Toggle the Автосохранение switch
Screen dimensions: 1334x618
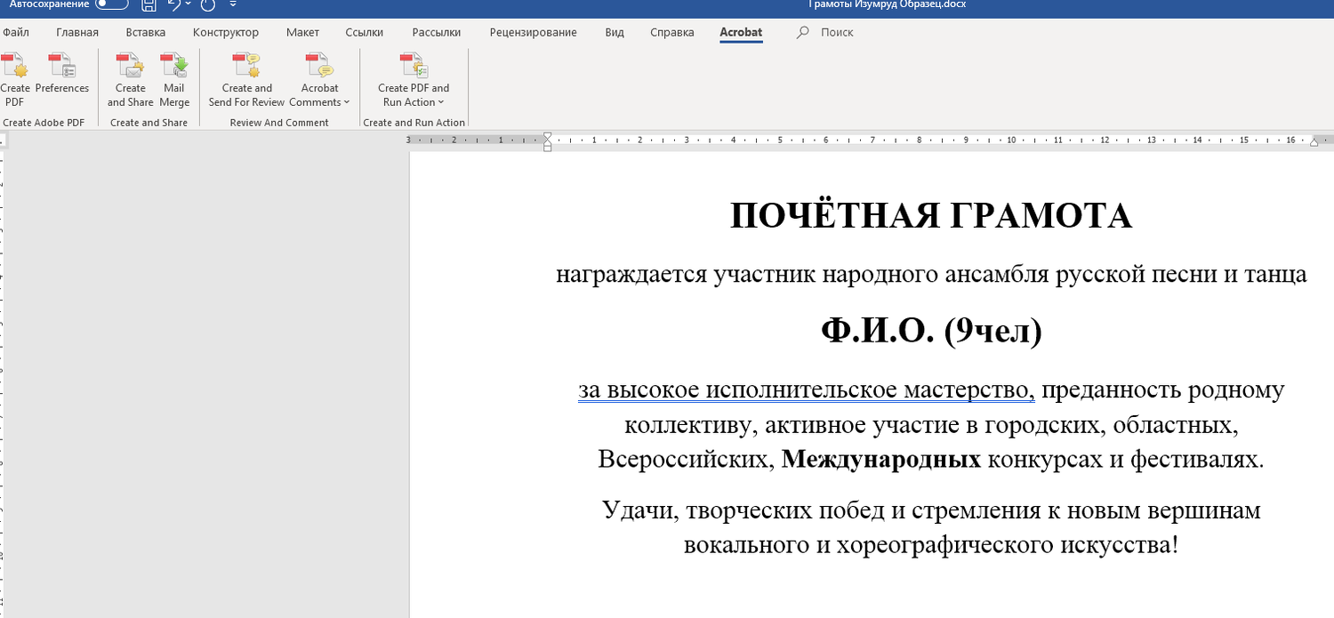(111, 4)
